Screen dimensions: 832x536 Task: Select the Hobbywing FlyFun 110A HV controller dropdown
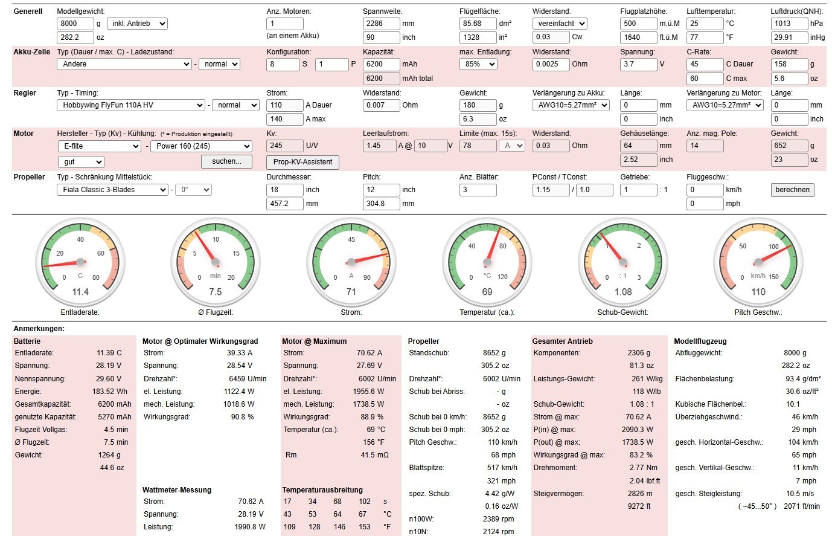(x=131, y=105)
